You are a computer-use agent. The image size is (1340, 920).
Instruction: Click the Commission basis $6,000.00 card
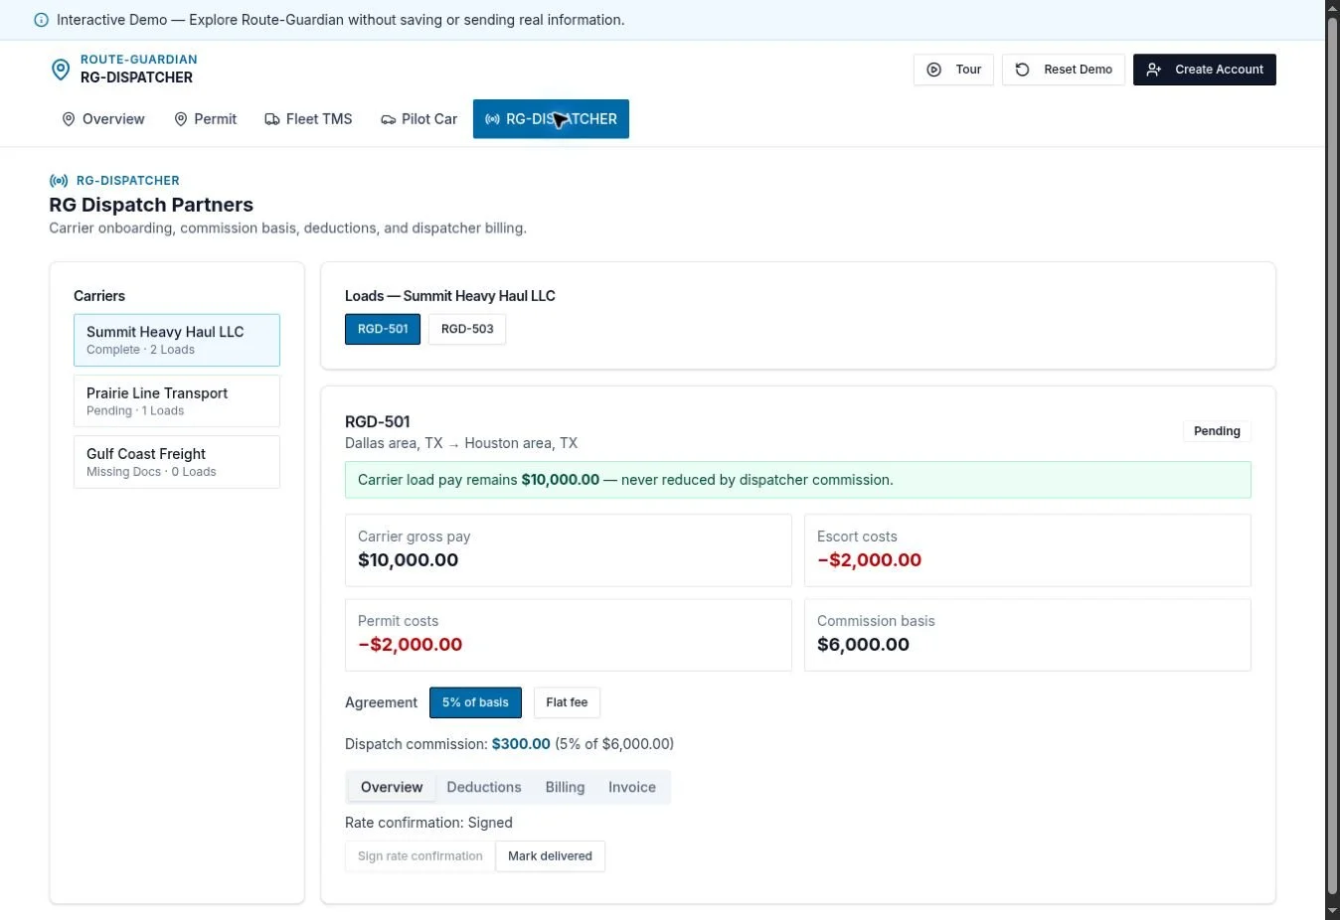tap(1028, 635)
